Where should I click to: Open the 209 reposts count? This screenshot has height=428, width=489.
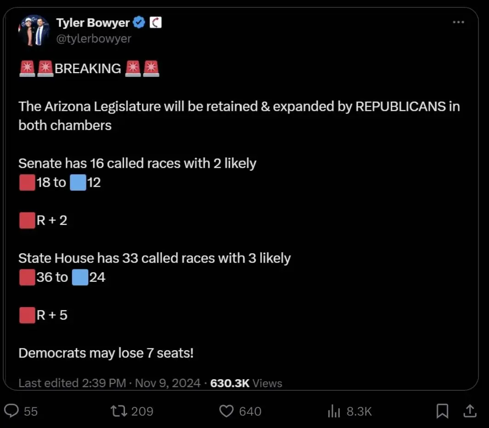(x=142, y=411)
